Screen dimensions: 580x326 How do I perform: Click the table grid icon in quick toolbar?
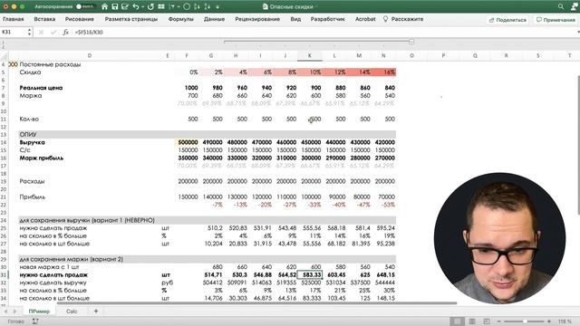pos(161,6)
